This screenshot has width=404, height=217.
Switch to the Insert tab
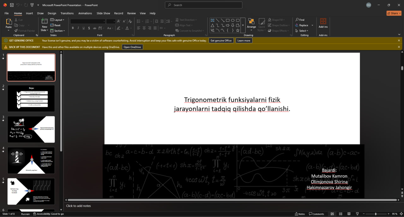click(29, 13)
